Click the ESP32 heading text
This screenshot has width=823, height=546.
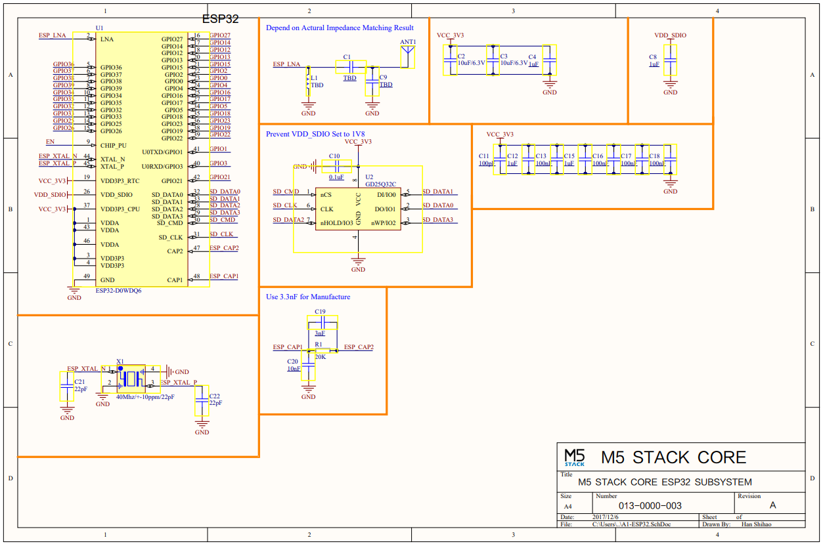point(219,20)
